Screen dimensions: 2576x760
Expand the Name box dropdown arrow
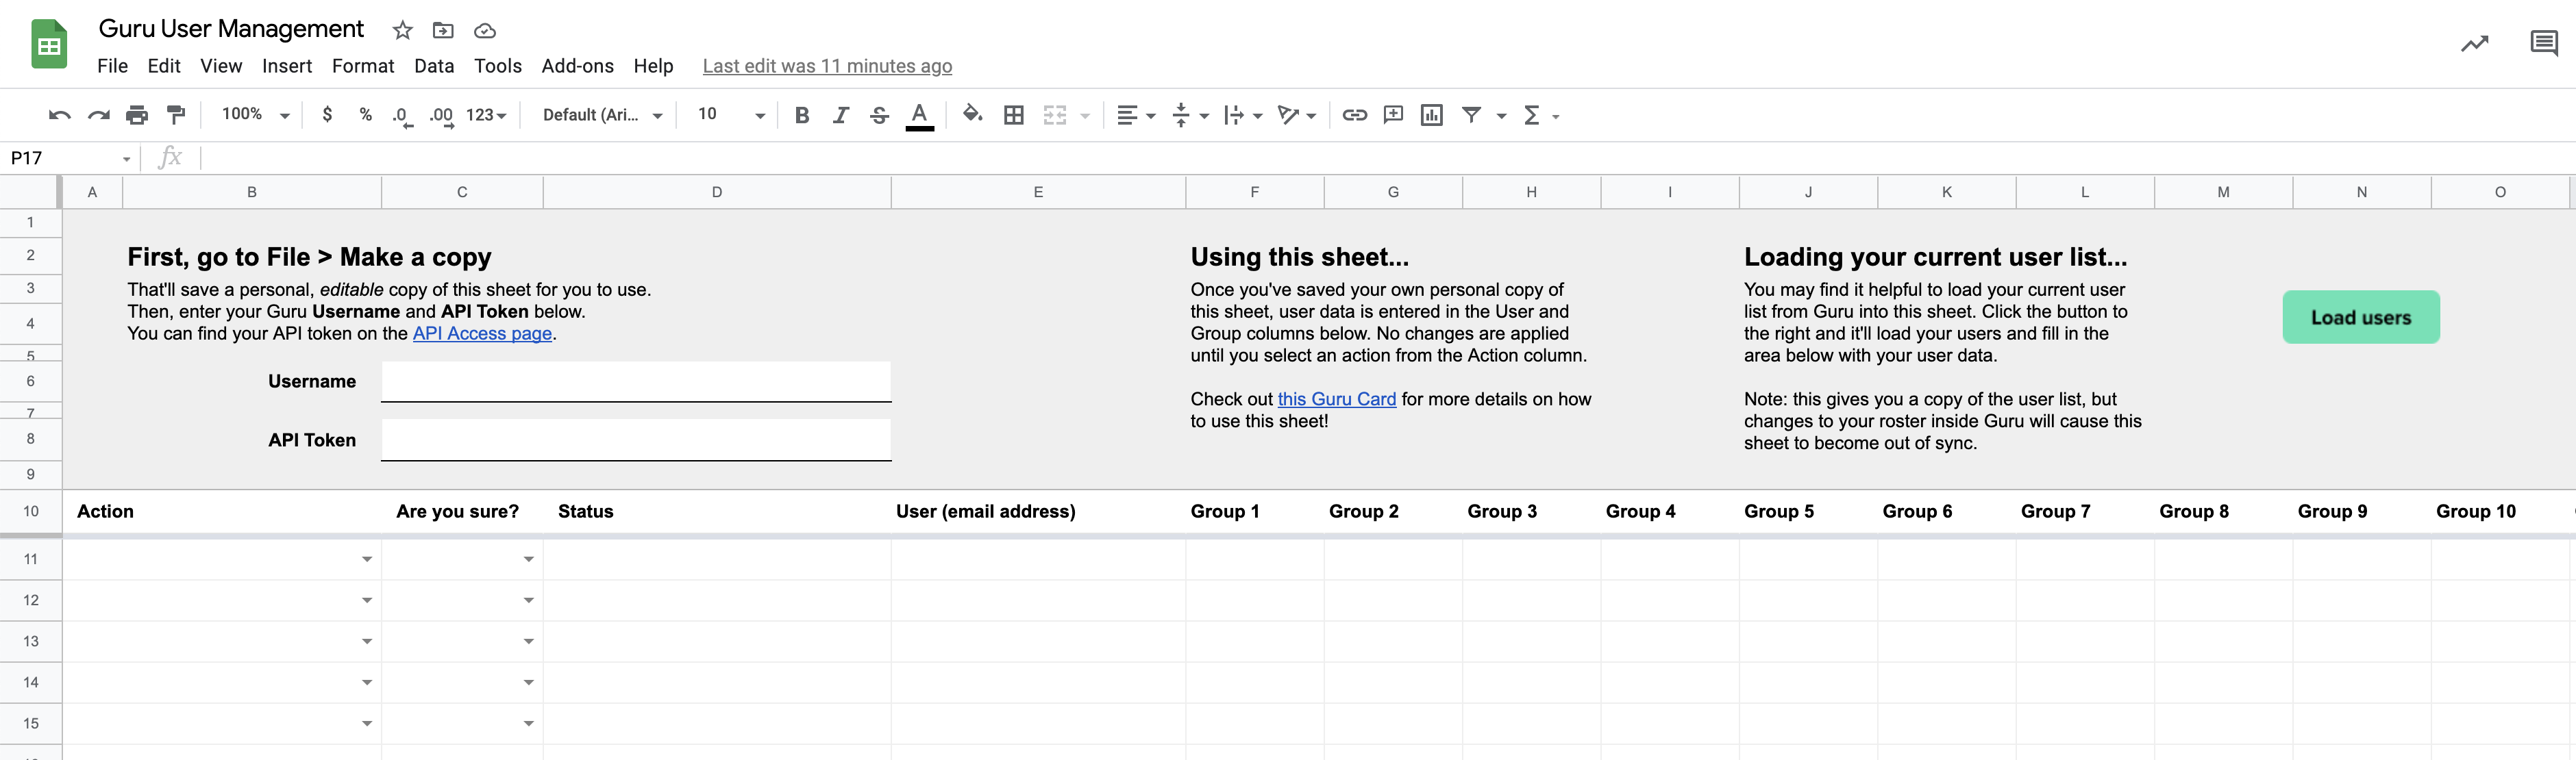tap(126, 159)
